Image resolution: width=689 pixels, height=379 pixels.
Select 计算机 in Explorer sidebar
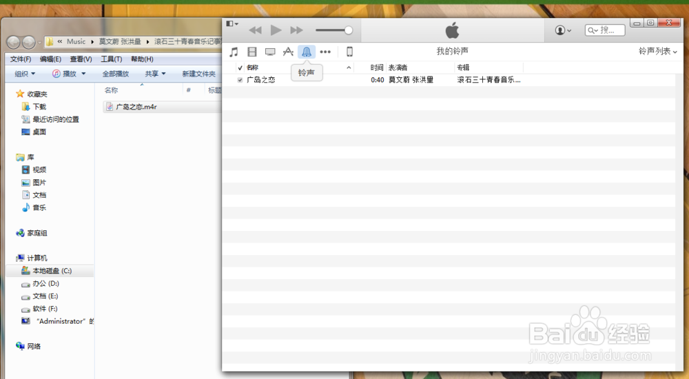pyautogui.click(x=32, y=258)
